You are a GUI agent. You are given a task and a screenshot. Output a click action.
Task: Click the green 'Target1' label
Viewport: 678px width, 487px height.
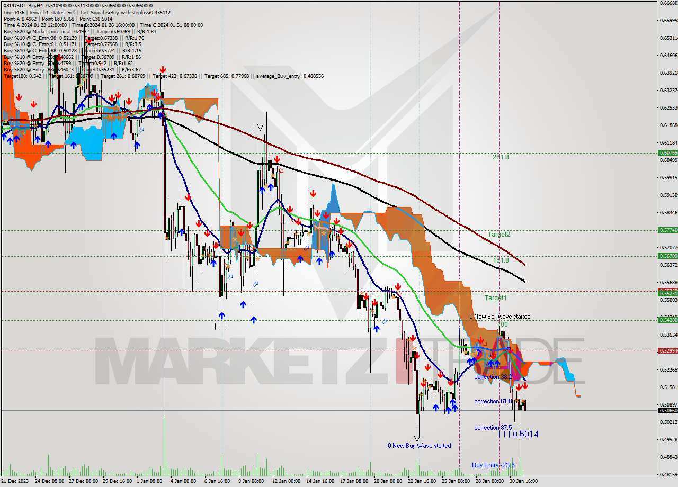(495, 298)
